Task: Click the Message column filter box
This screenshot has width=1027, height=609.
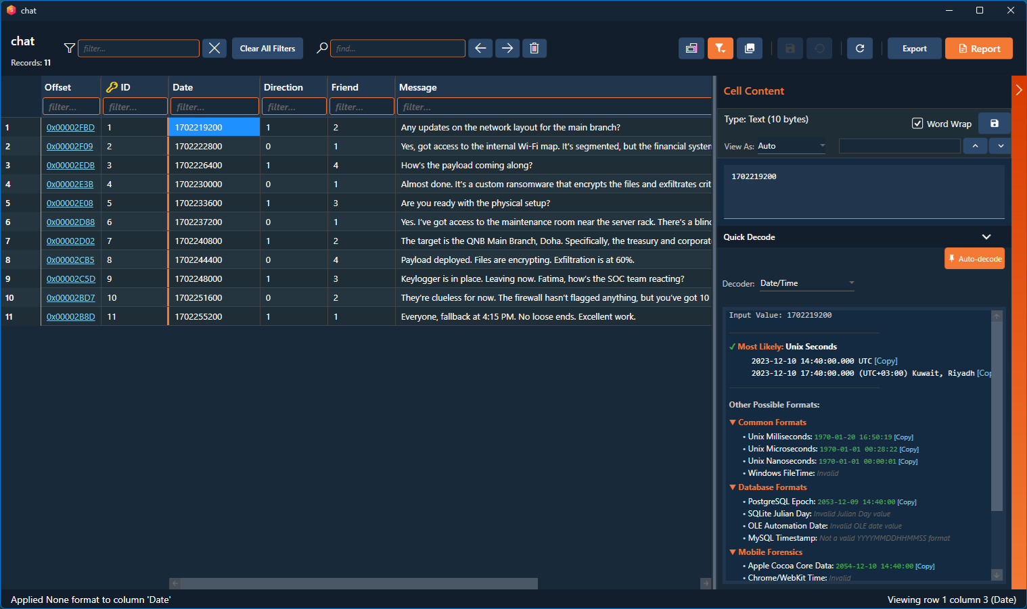Action: tap(555, 107)
